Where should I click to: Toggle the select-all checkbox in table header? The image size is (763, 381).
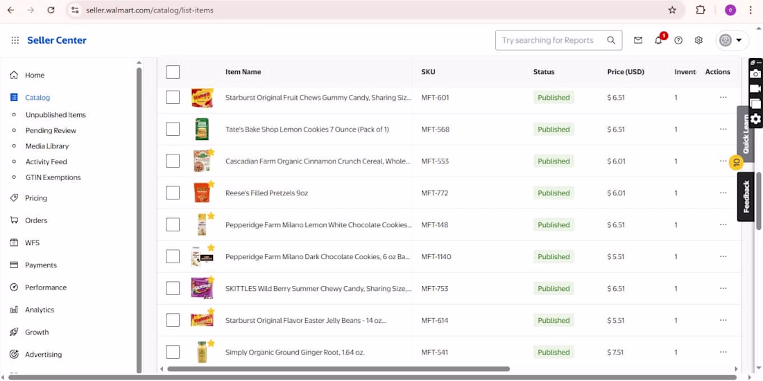pos(173,72)
